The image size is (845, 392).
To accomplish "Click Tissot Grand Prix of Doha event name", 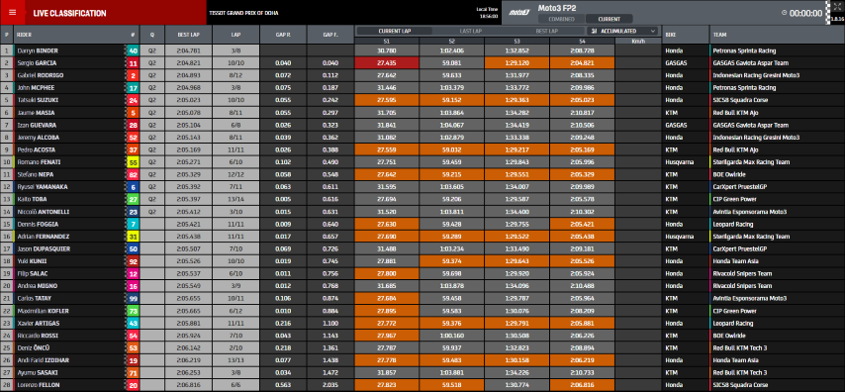I will [x=243, y=13].
